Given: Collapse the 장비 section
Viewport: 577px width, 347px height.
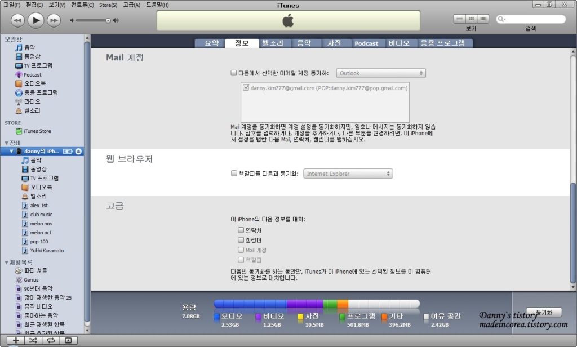Looking at the screenshot, I should pyautogui.click(x=6, y=143).
